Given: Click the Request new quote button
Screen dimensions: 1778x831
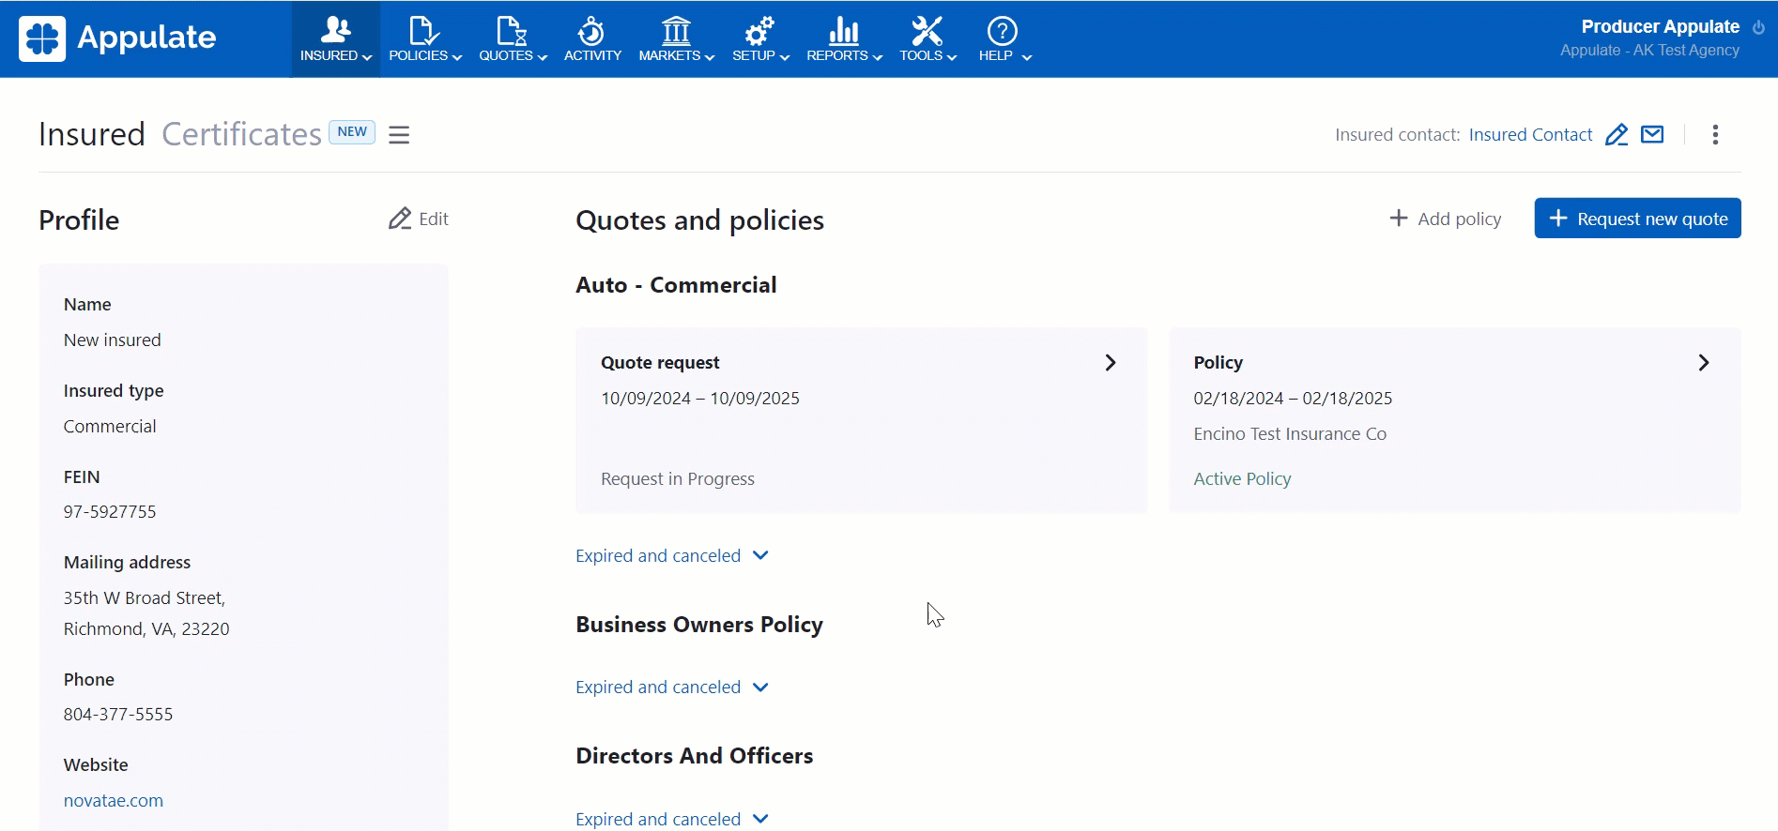Looking at the screenshot, I should tap(1637, 219).
